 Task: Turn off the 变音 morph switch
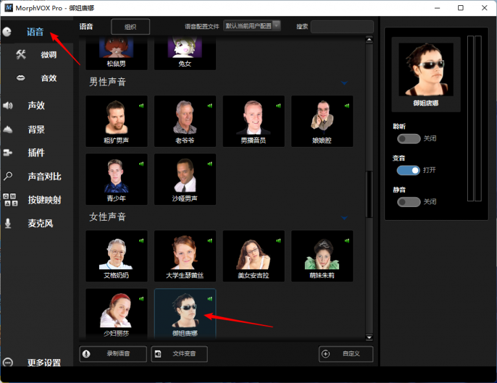408,170
